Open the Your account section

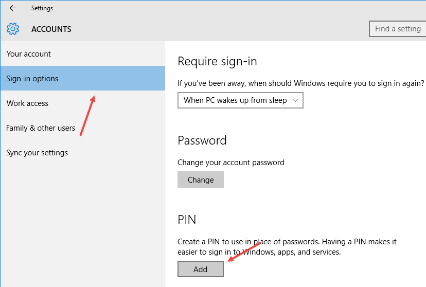point(29,54)
